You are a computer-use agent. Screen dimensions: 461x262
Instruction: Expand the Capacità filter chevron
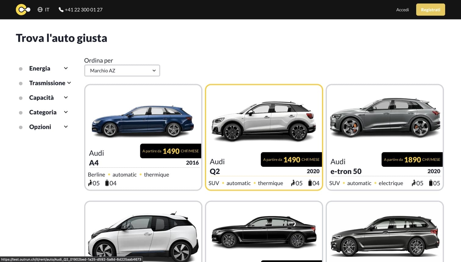66,97
